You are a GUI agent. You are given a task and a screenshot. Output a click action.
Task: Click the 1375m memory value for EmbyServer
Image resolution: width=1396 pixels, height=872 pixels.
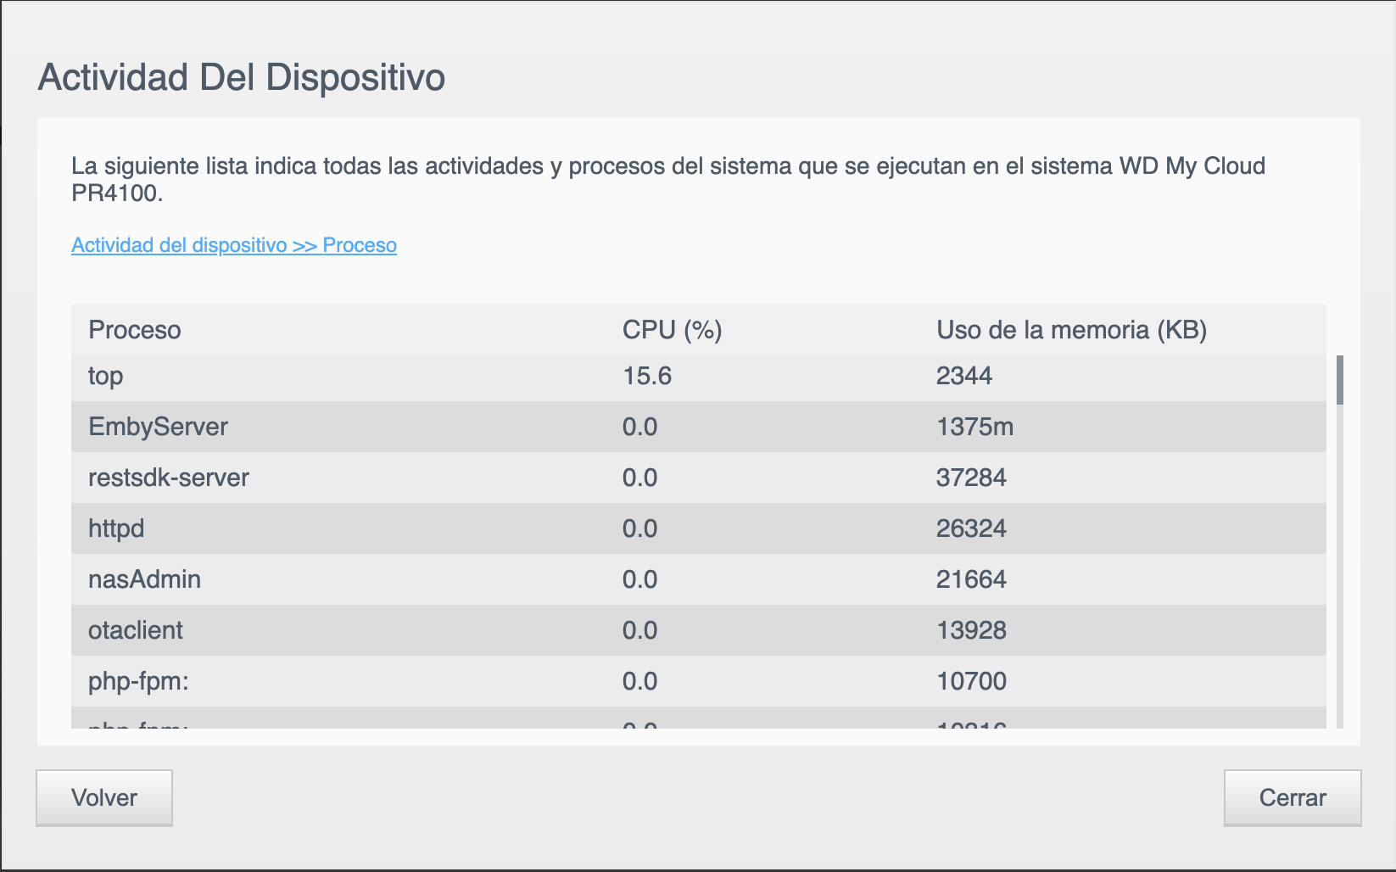pos(974,427)
